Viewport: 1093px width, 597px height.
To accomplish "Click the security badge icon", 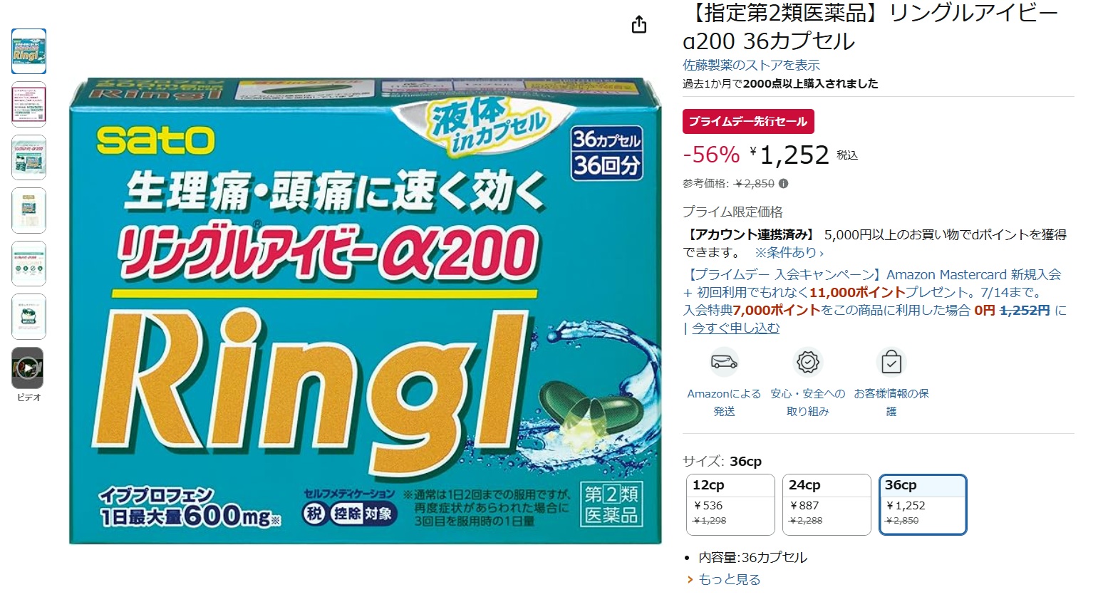I will point(808,362).
